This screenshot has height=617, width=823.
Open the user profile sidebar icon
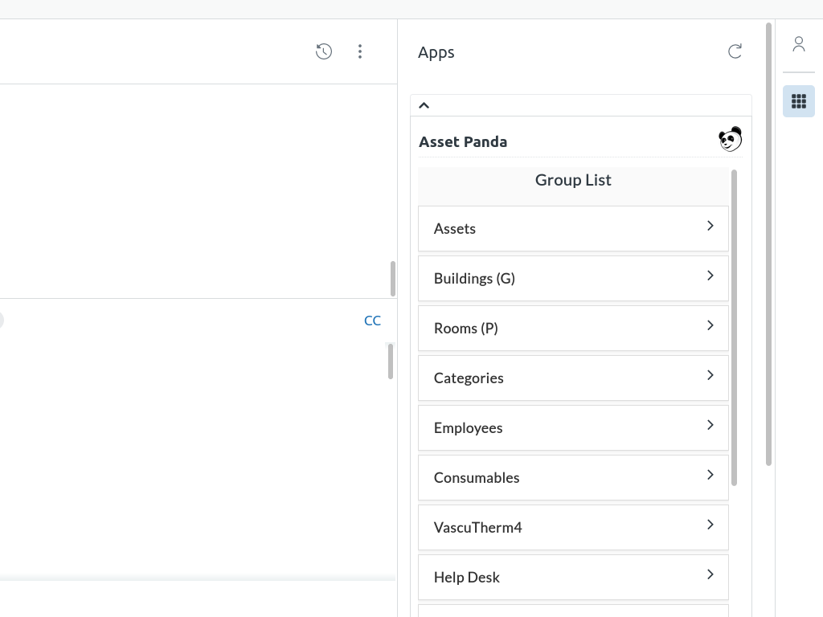(798, 44)
